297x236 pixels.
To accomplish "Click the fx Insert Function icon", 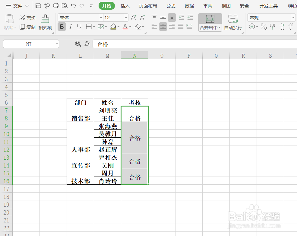I will pyautogui.click(x=87, y=44).
